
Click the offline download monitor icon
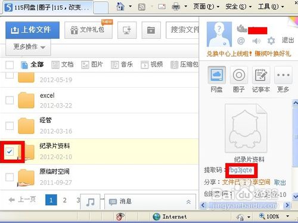coord(127,30)
